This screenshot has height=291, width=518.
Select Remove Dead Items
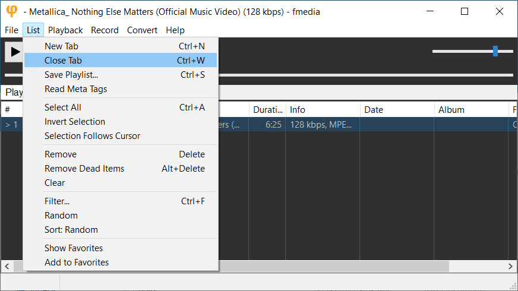[x=121, y=169]
